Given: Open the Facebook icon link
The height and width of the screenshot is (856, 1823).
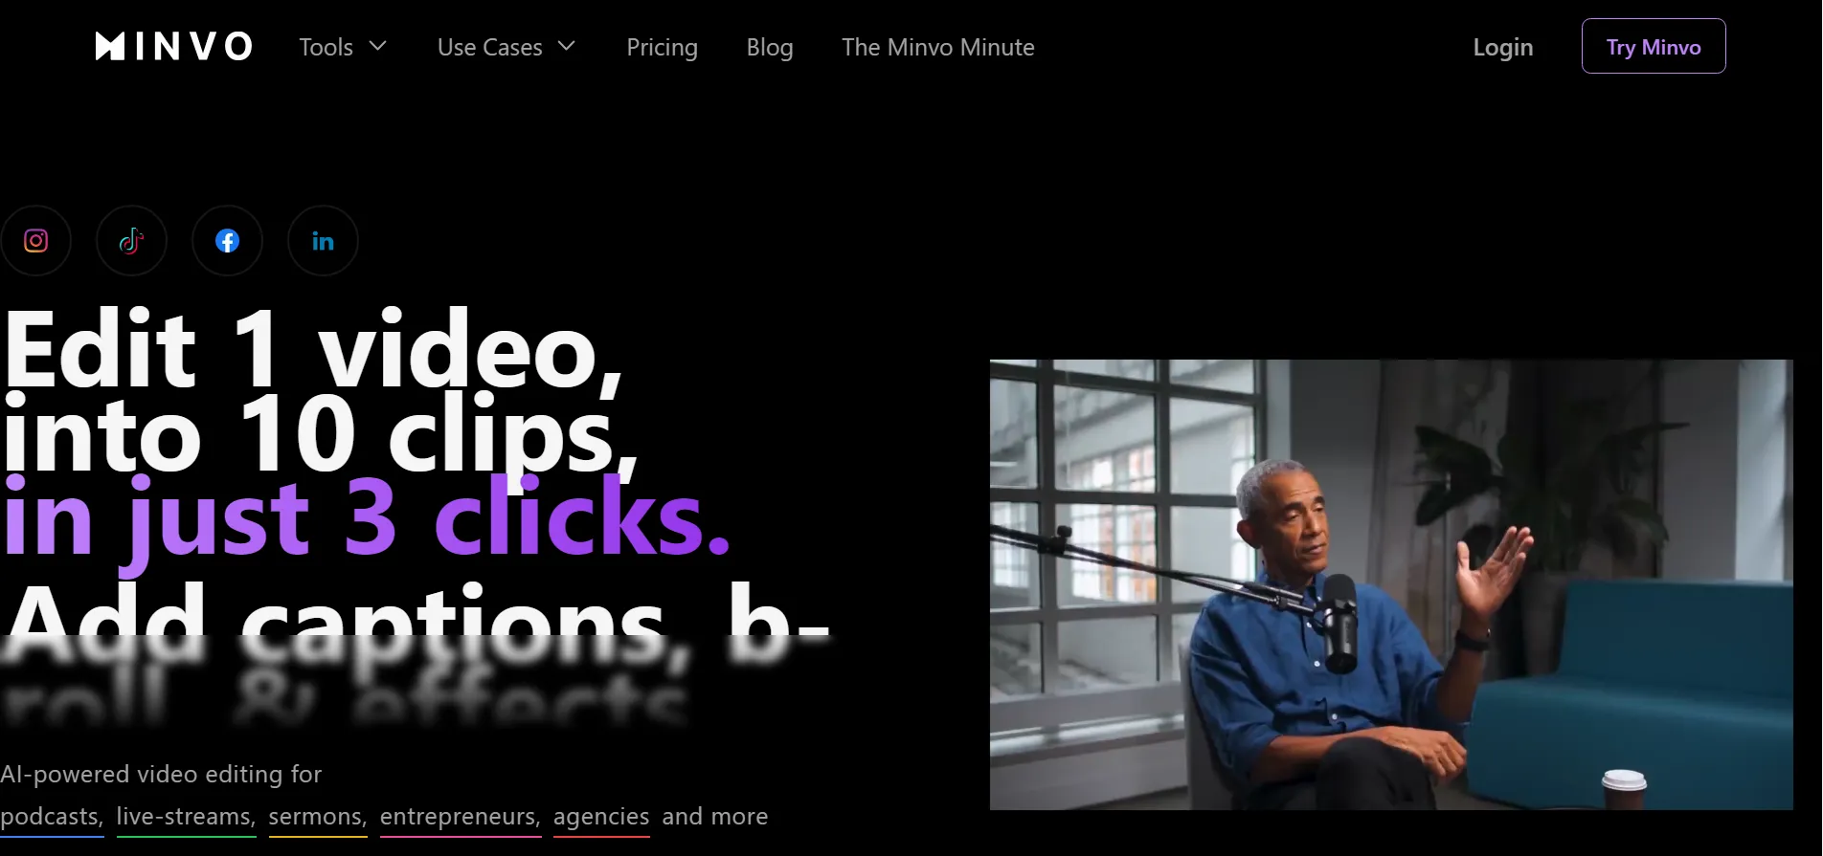Looking at the screenshot, I should pyautogui.click(x=227, y=241).
